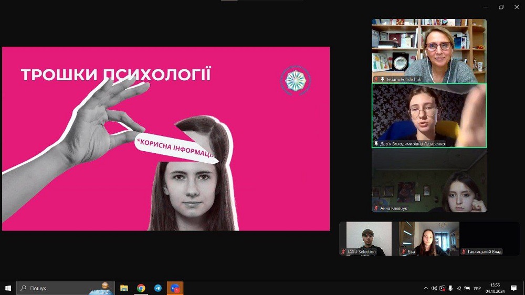The height and width of the screenshot is (295, 525).
Task: Open the Windows Start menu
Action: pos(8,288)
